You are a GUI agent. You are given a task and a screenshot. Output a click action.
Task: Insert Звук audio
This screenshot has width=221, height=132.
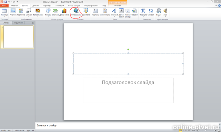tap(165, 11)
